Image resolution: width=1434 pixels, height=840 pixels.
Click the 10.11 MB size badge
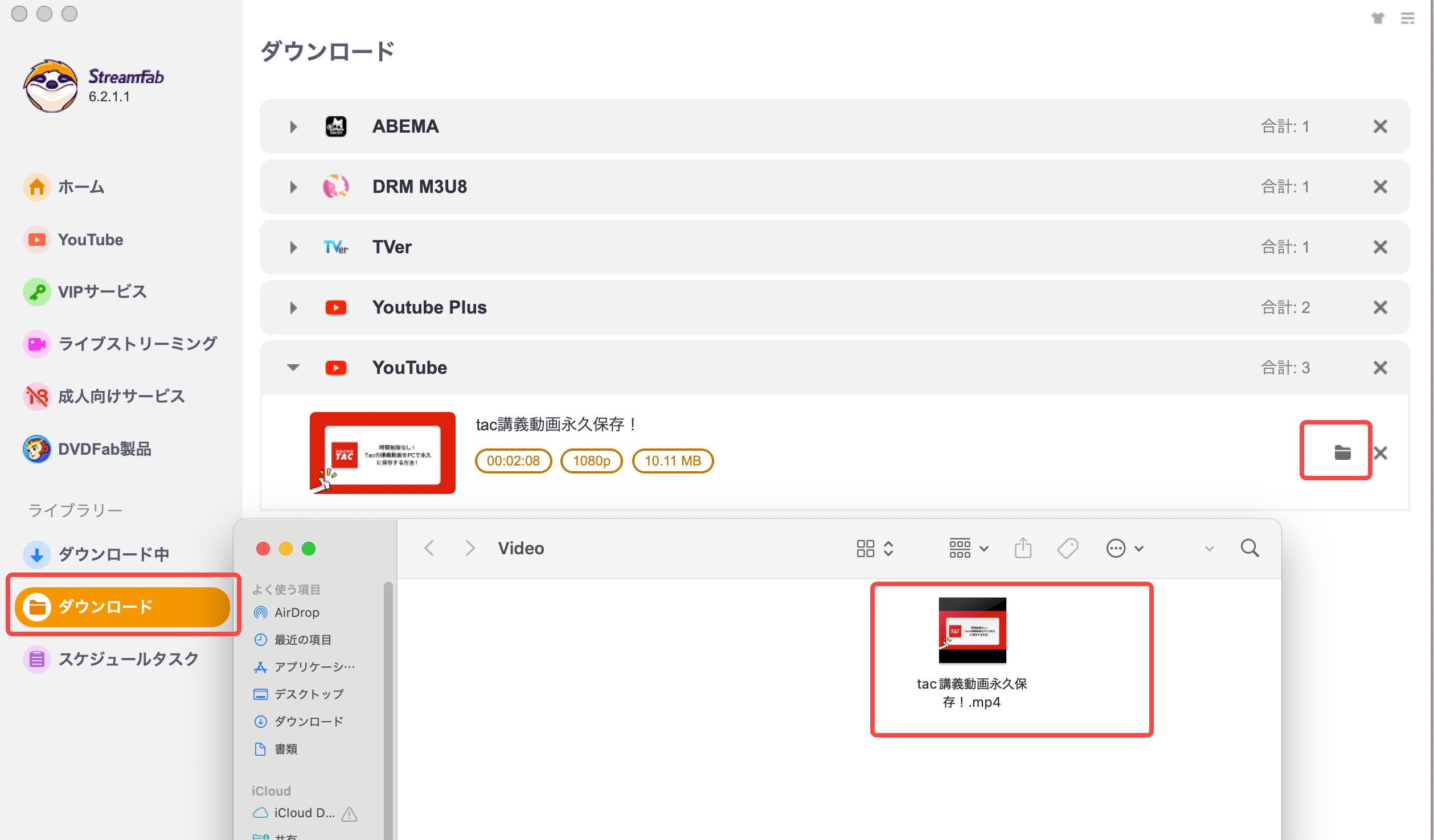pyautogui.click(x=673, y=461)
